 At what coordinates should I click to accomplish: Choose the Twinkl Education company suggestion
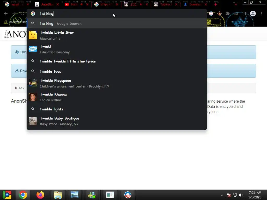[117, 49]
